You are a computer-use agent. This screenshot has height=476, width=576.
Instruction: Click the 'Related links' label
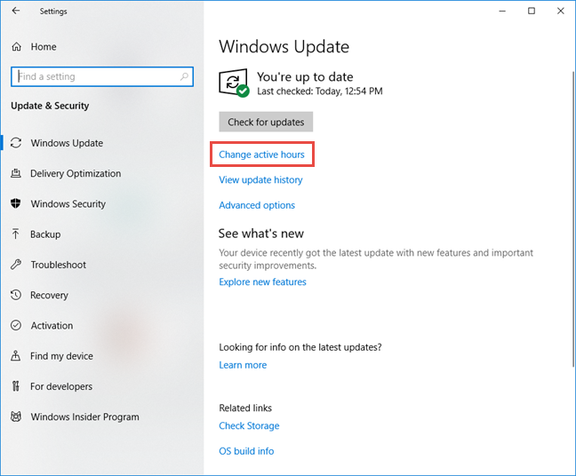click(x=245, y=408)
